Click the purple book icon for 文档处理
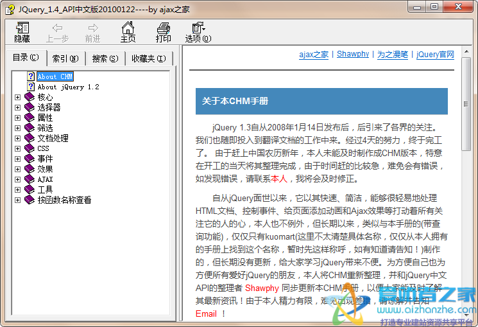478x327 pixels. [30, 138]
